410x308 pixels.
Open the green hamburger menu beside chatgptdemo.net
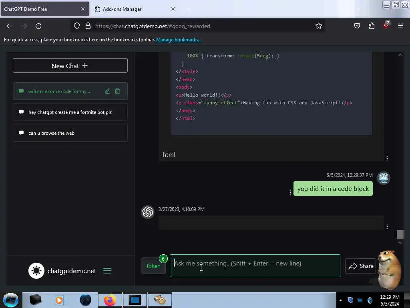[107, 271]
